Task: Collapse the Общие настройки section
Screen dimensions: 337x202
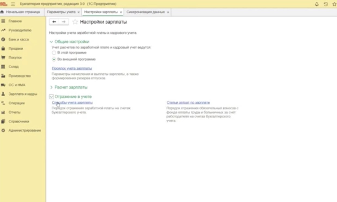Action: tap(51, 42)
